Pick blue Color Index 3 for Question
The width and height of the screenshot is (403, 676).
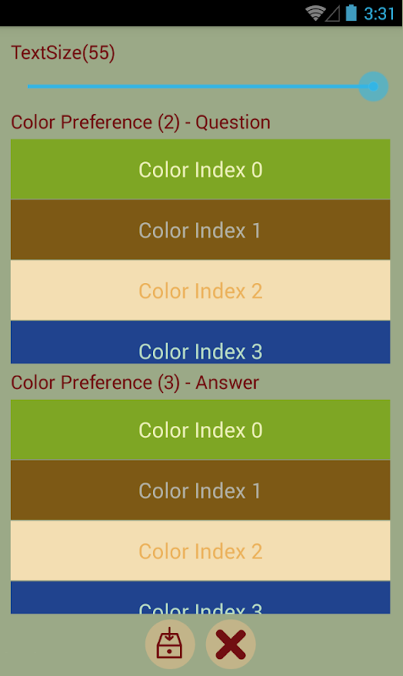click(200, 342)
